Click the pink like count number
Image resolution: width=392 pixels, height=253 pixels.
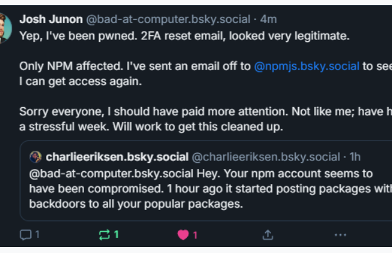pos(195,235)
